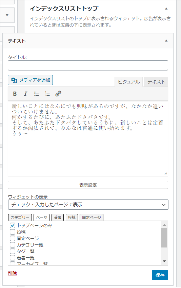Image resolution: width=181 pixels, height=288 pixels.
Task: Click the 削除 delete link
Action: pyautogui.click(x=12, y=273)
